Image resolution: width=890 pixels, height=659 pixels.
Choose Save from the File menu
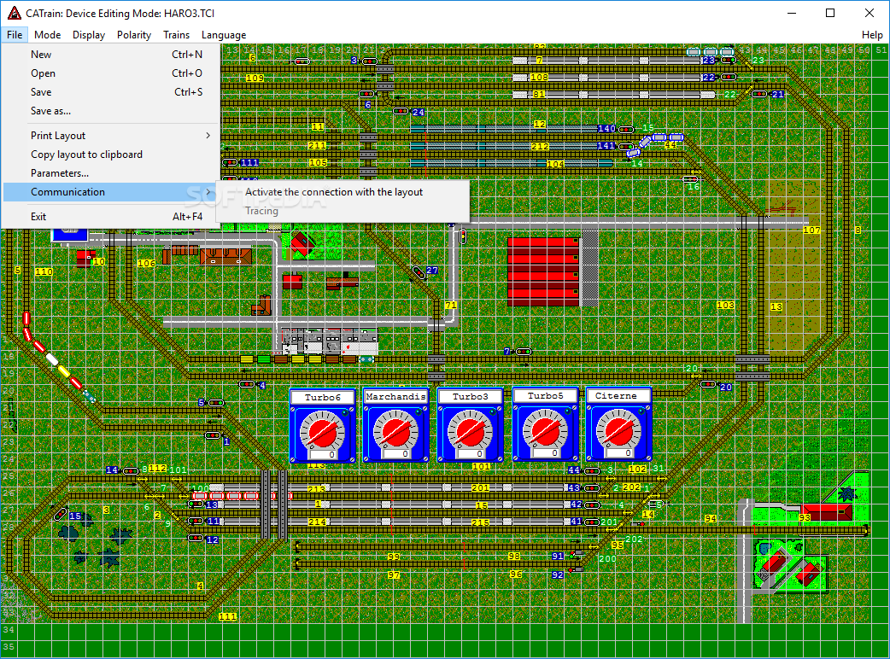tap(111, 92)
